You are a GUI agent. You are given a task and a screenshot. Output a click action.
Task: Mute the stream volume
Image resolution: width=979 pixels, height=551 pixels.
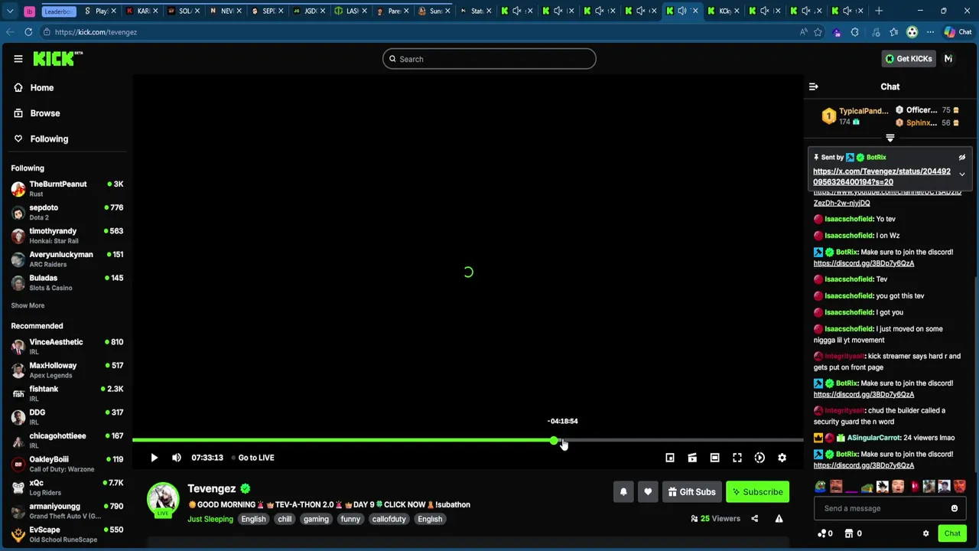177,458
